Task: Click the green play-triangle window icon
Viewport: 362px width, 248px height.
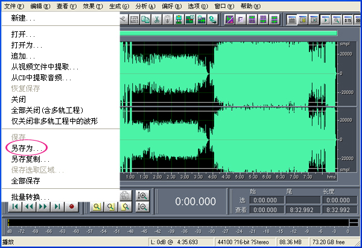Action: (x=325, y=20)
